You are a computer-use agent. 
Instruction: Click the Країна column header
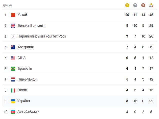7,5
